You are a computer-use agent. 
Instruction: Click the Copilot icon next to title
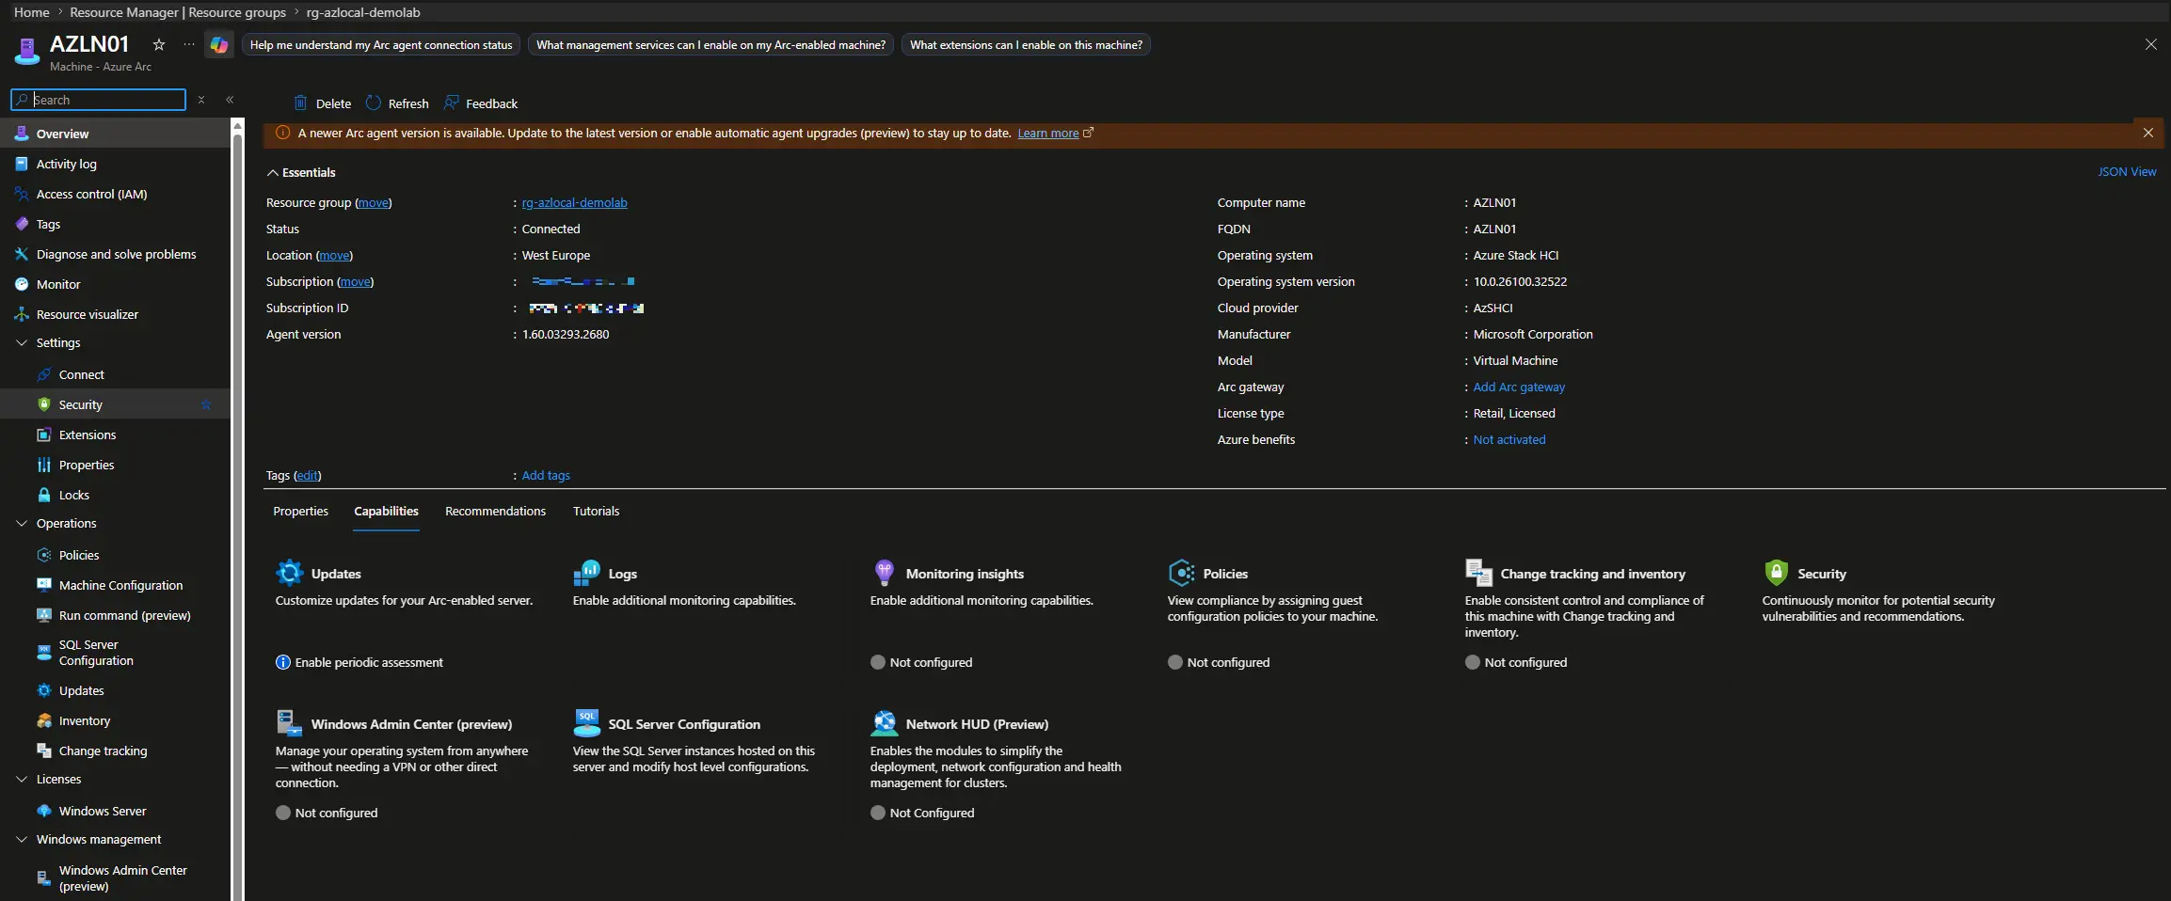pos(219,45)
